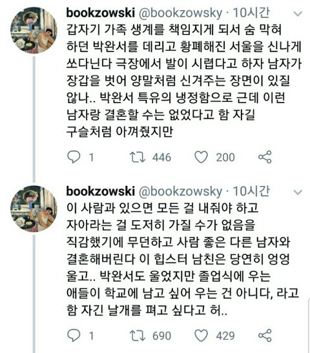310x353 pixels.
Task: Open the profile picture on the first tweet
Action: point(34,30)
